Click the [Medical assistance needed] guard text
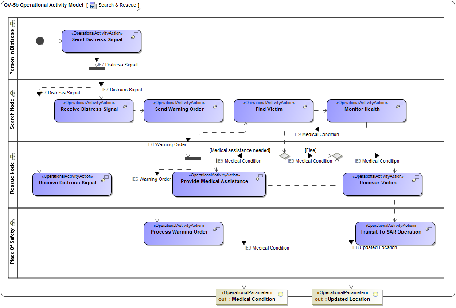 point(240,150)
